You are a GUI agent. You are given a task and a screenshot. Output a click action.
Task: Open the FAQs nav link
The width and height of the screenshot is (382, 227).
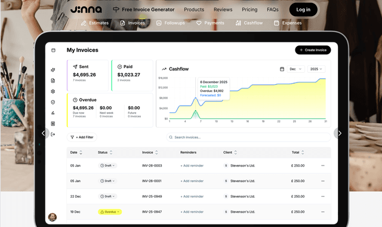273,10
